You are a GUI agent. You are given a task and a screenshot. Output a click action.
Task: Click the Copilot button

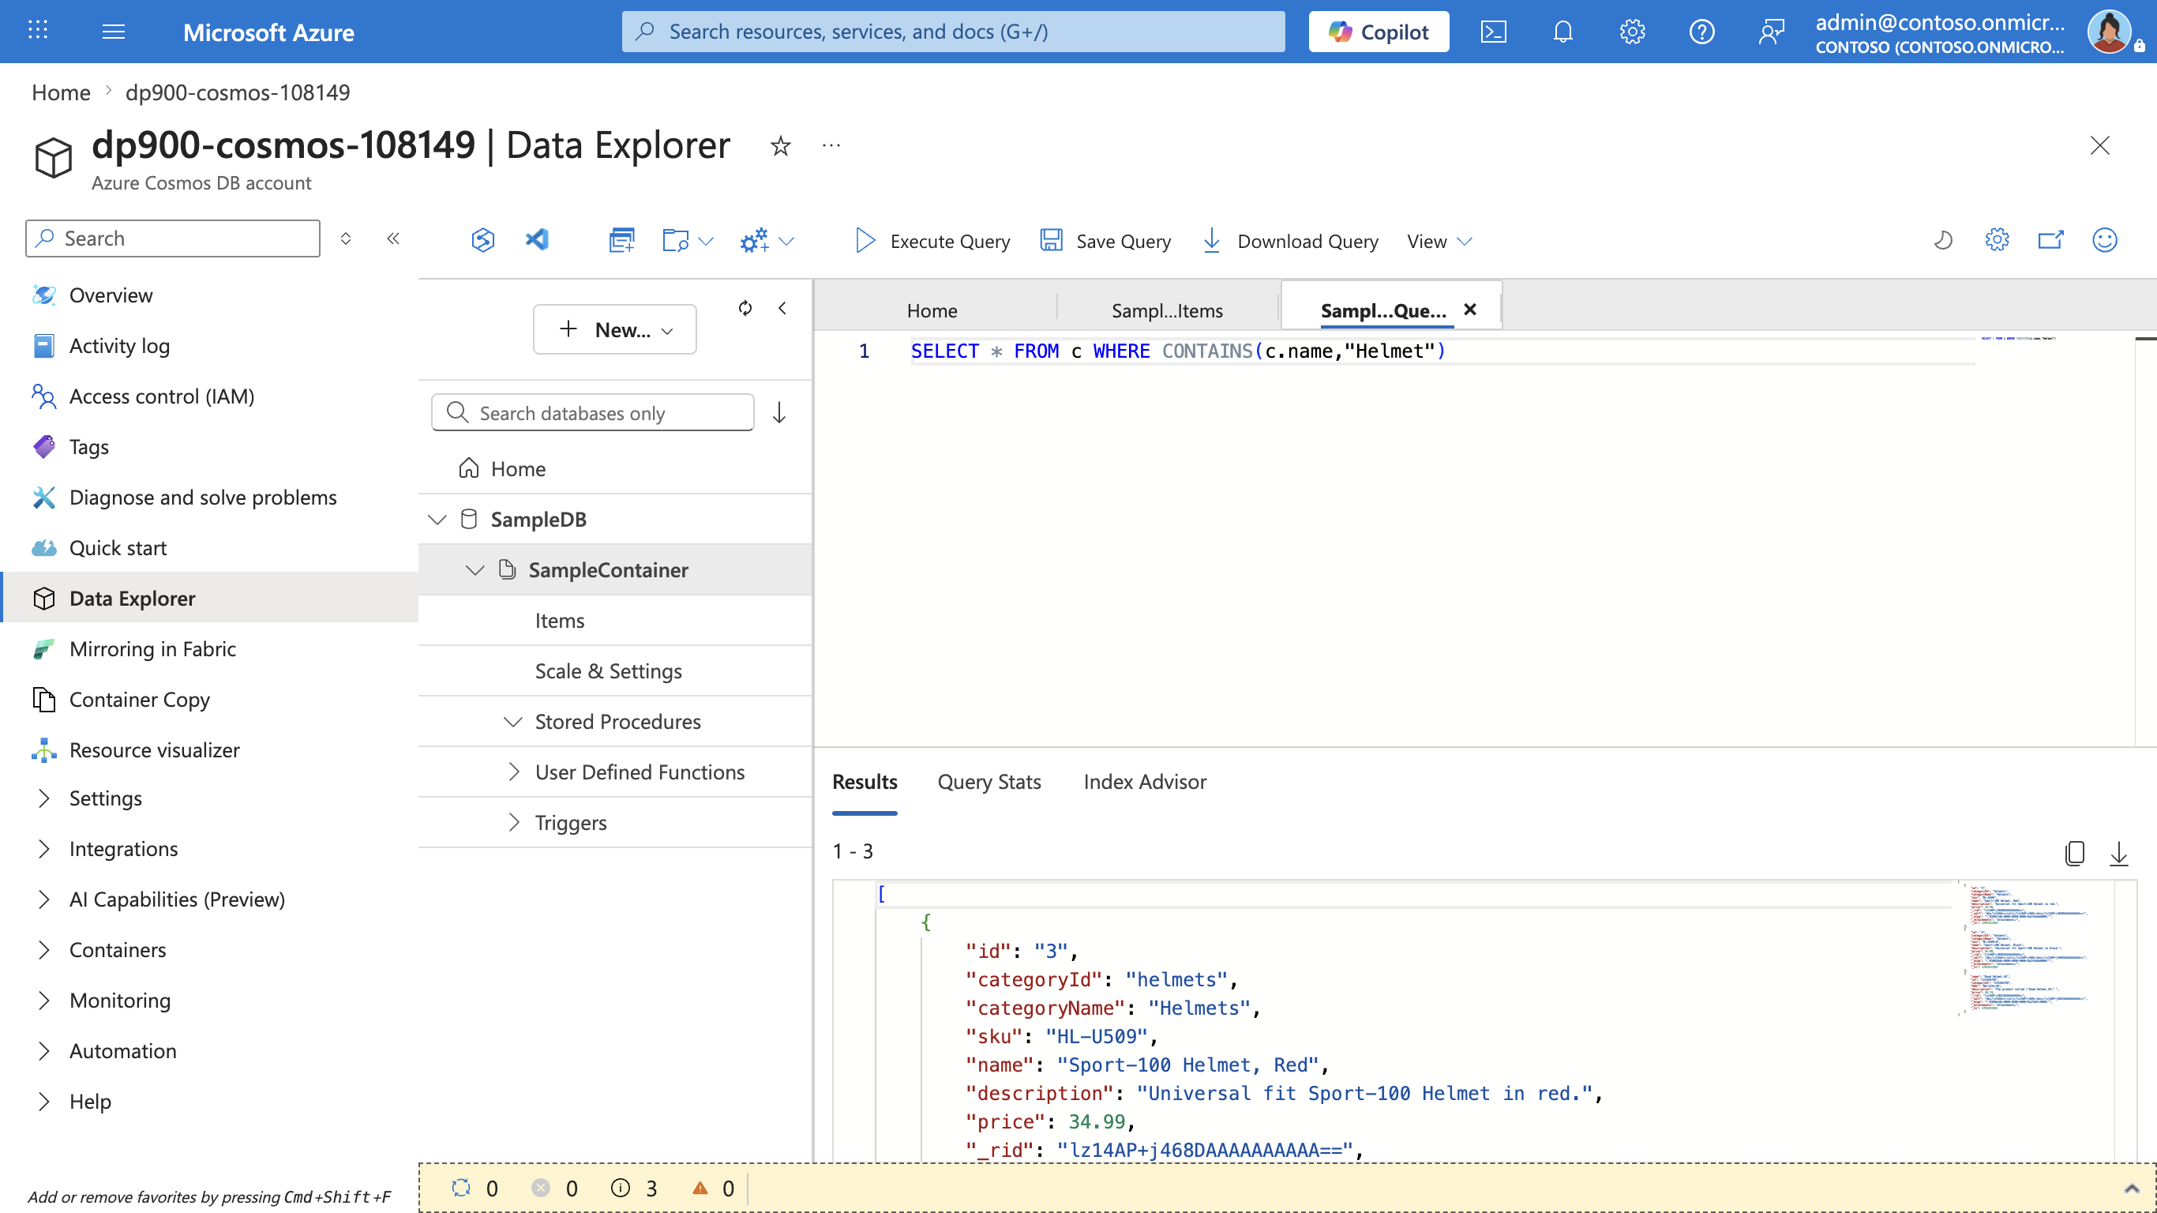pos(1379,32)
